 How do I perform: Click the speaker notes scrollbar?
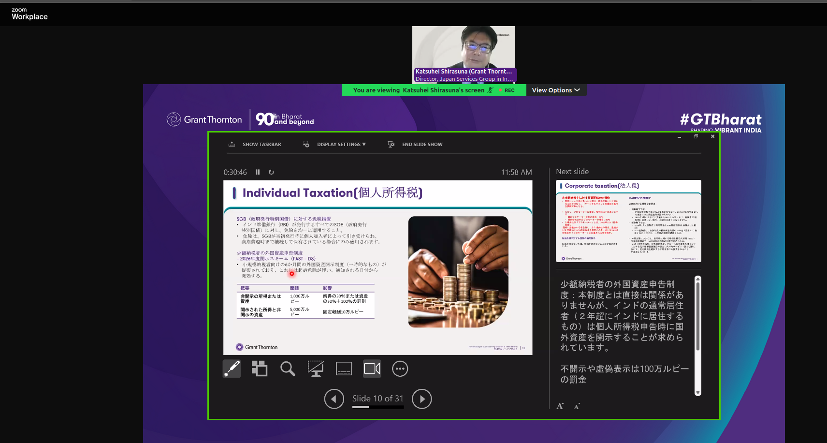tap(697, 314)
